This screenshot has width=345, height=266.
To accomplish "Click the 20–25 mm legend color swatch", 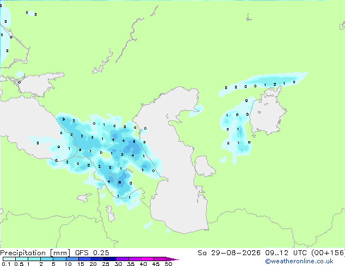I will [97, 259].
